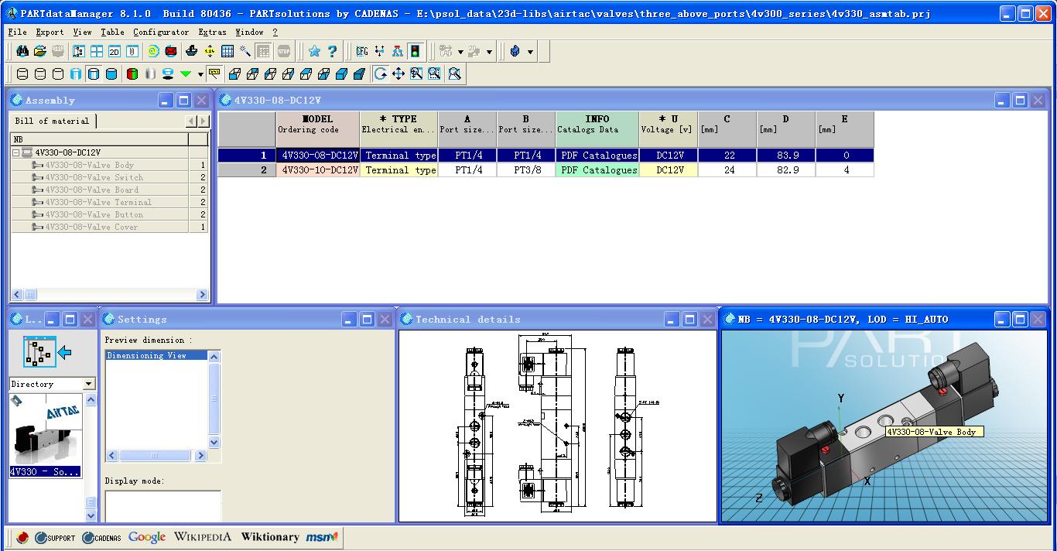Select 4V330-08-Valve Switch in assembly tree

[x=94, y=177]
